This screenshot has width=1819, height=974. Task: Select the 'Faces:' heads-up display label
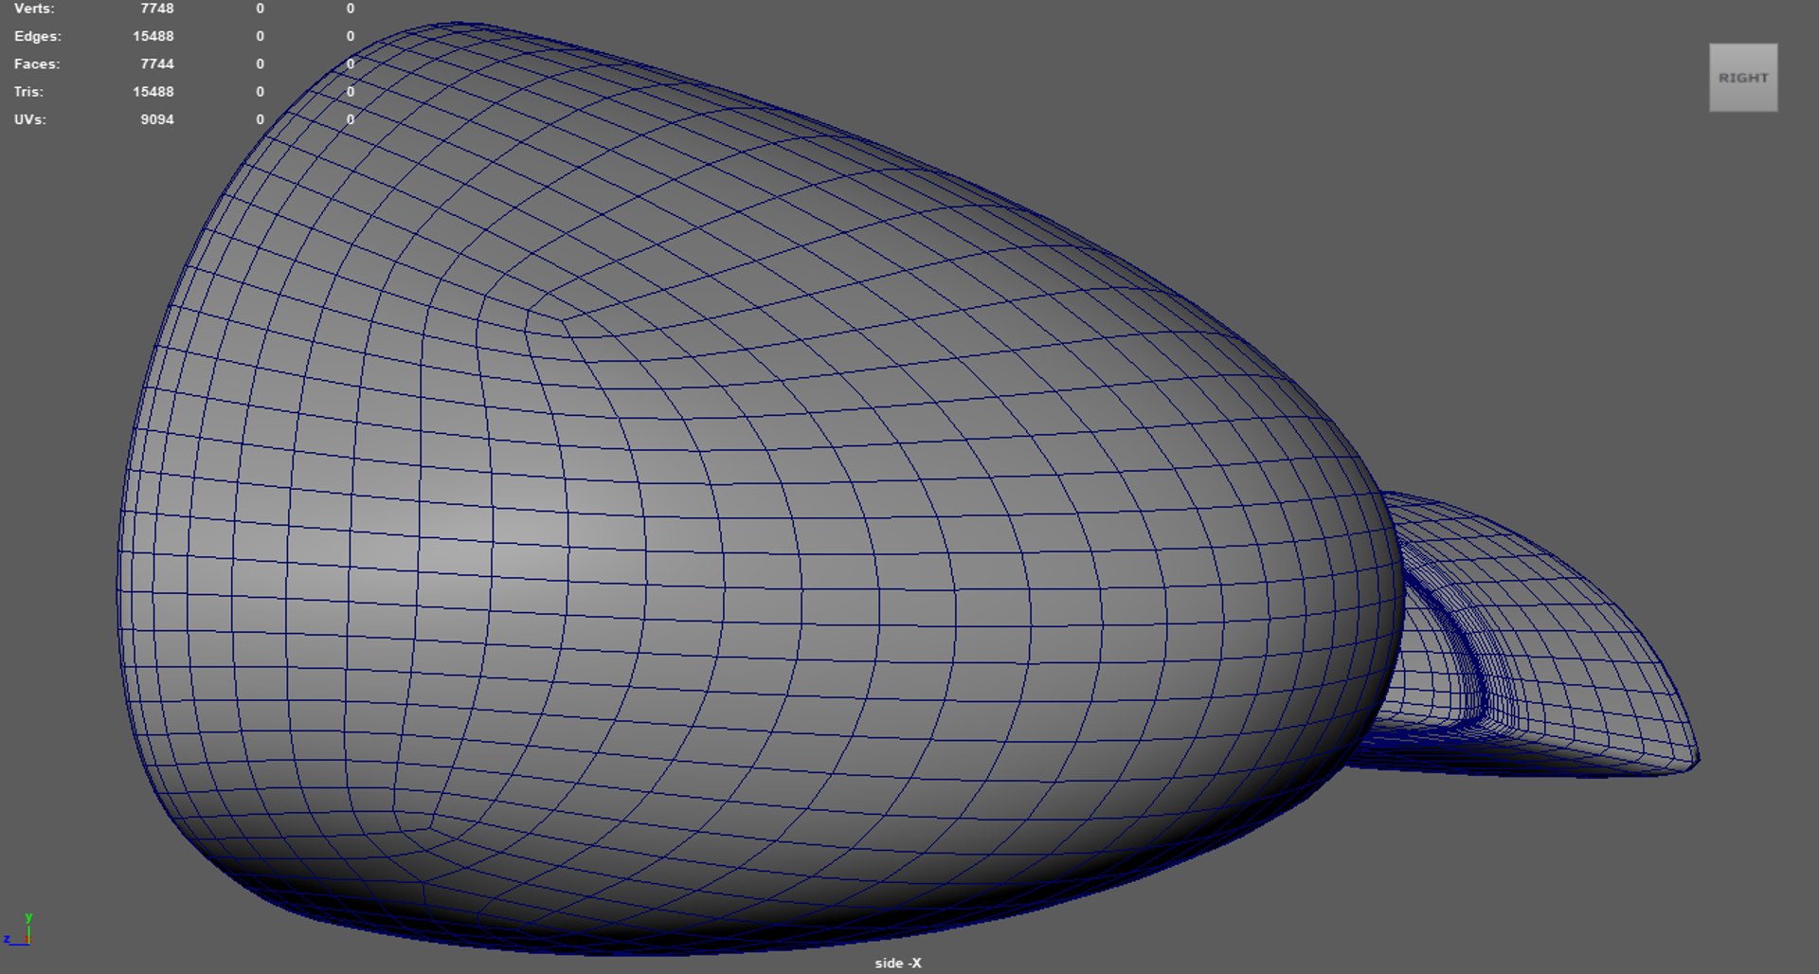coord(37,63)
